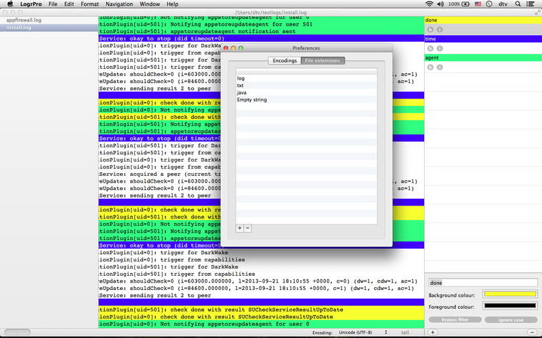Viewport: 542px width, 338px height.
Task: Click the 'i' icon under agent filter
Action: pos(440,67)
